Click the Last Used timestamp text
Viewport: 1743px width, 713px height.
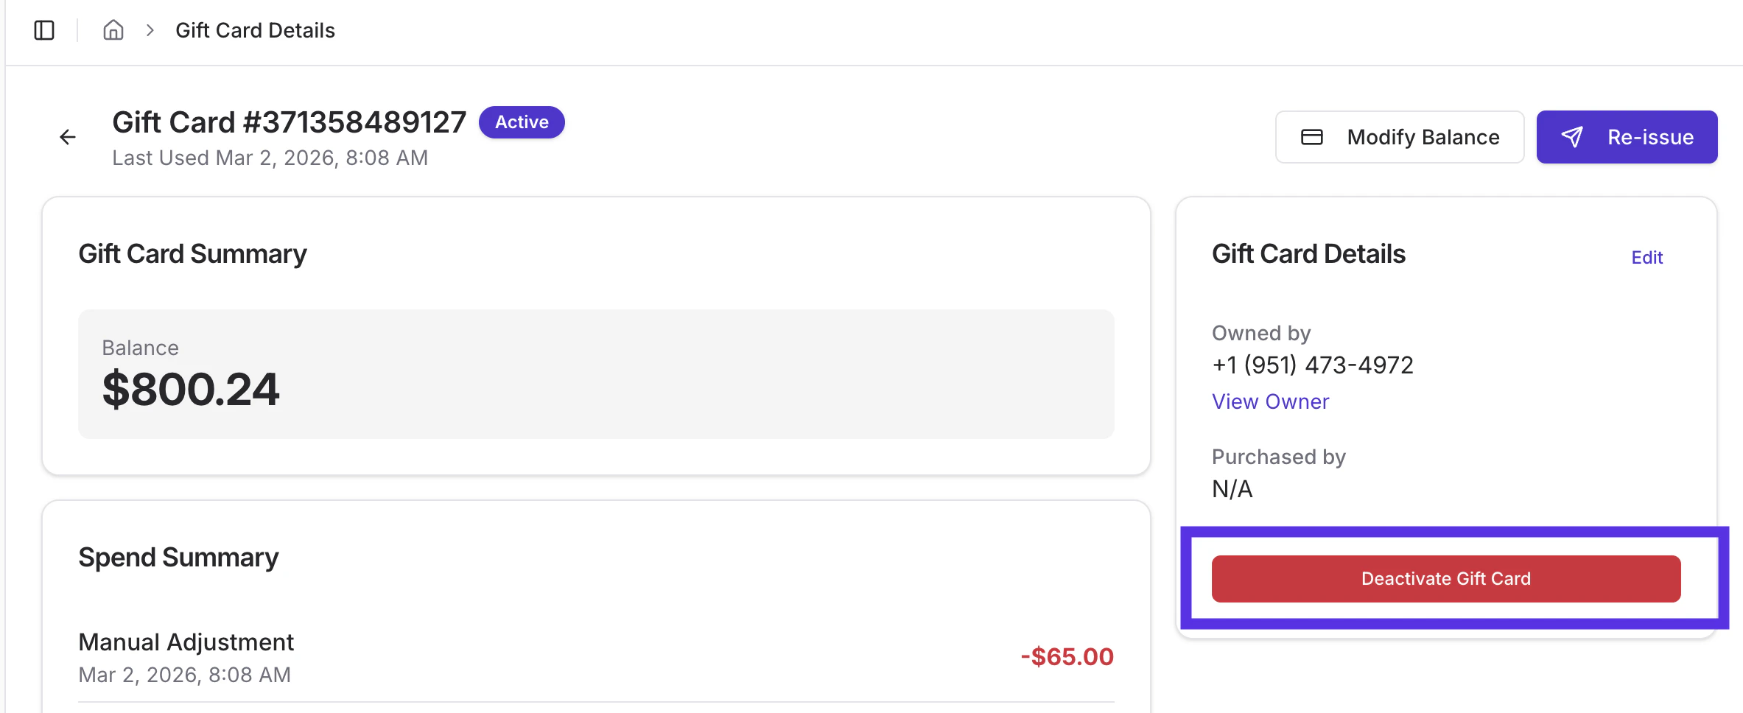(x=270, y=158)
